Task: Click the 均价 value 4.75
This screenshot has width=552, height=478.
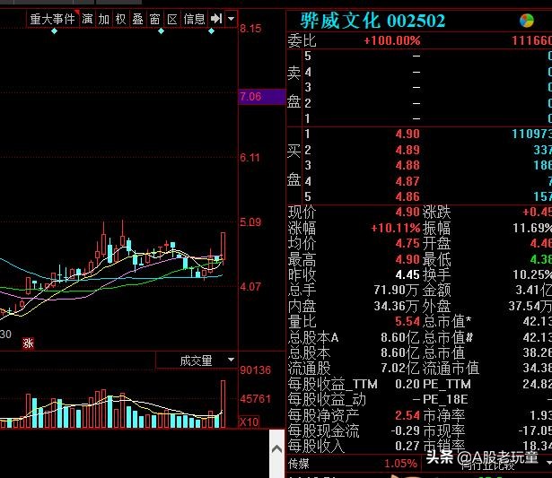Action: click(407, 243)
